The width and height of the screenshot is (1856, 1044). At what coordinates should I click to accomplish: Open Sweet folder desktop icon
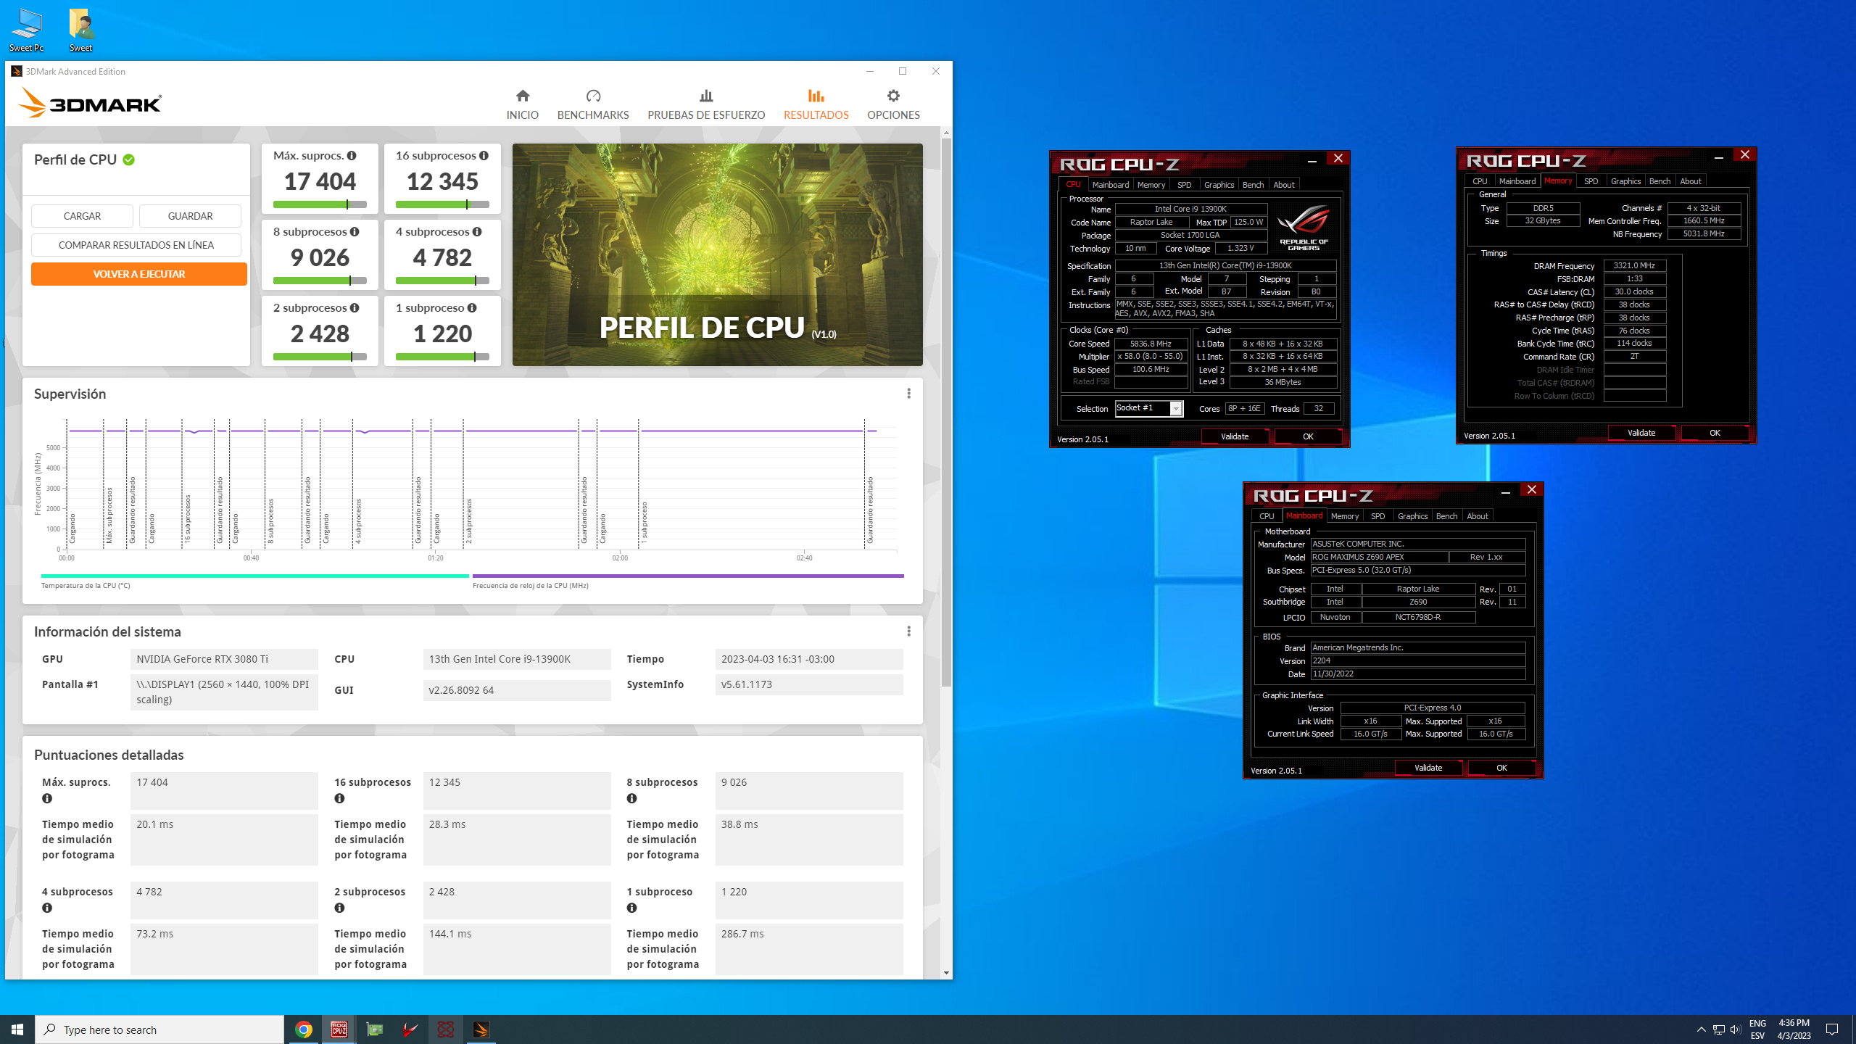click(80, 30)
